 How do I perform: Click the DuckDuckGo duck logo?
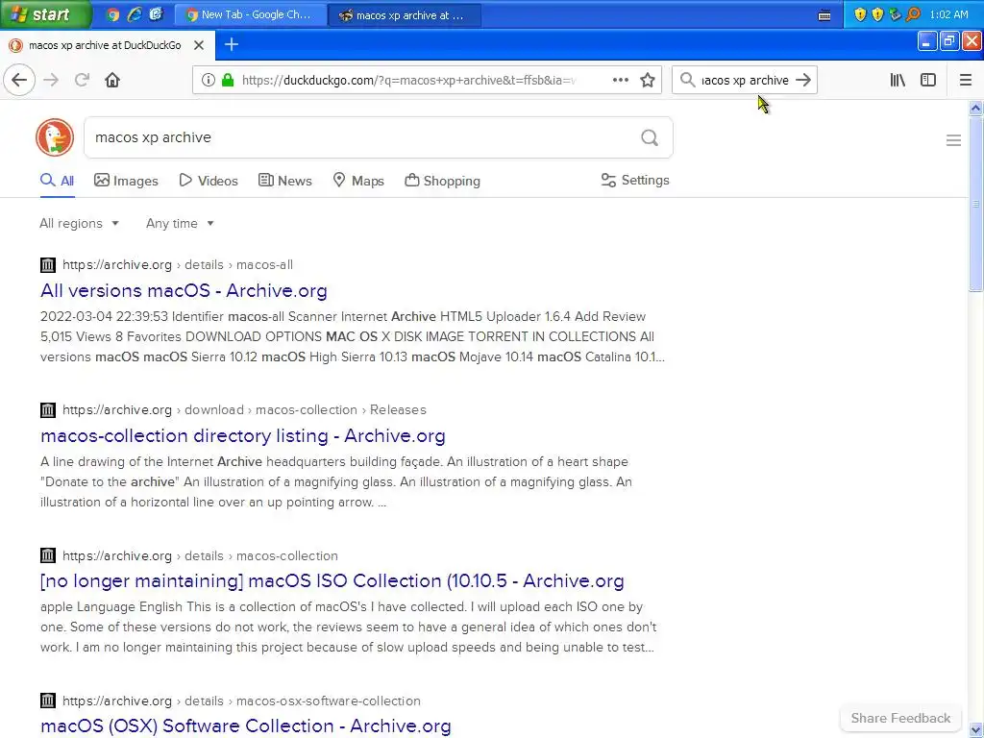coord(55,137)
